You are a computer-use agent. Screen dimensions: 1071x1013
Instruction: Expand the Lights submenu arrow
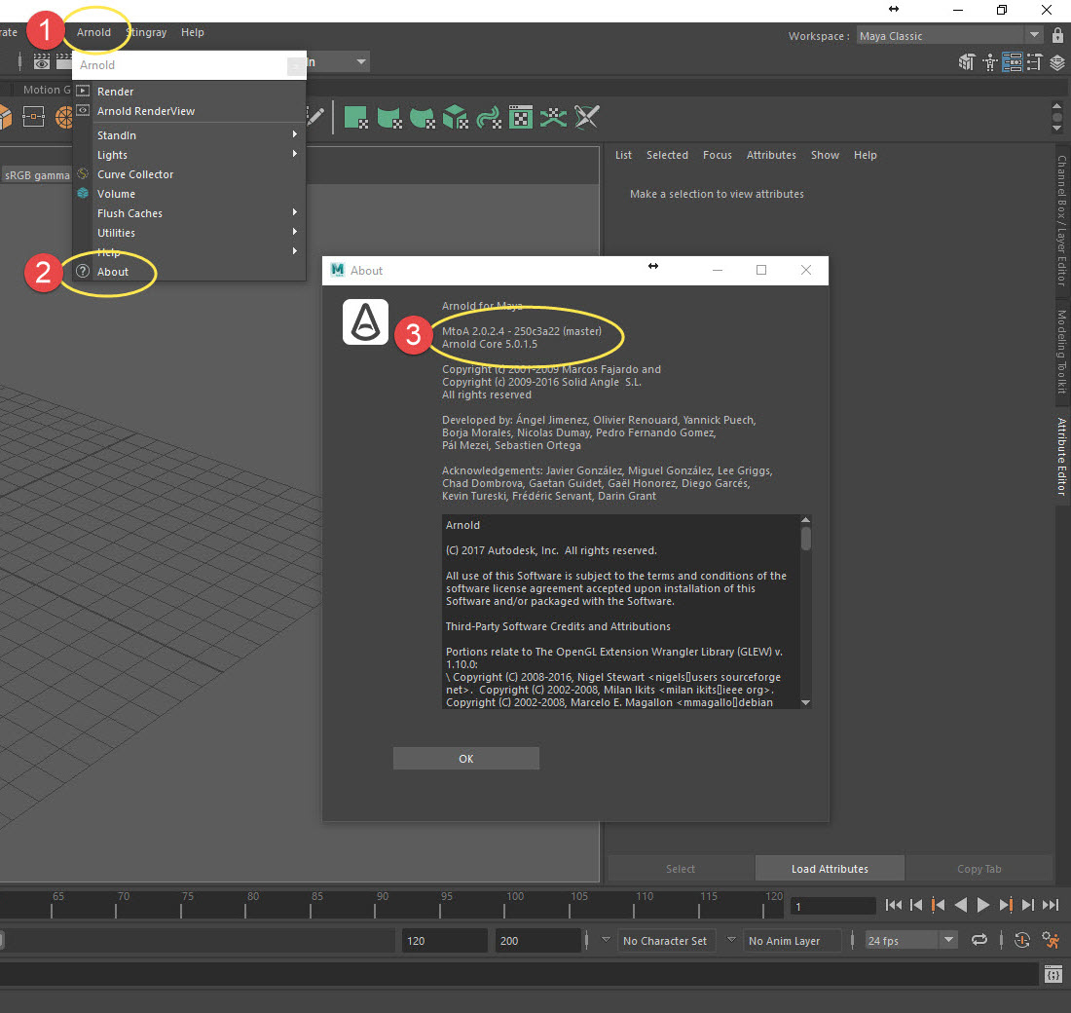295,155
